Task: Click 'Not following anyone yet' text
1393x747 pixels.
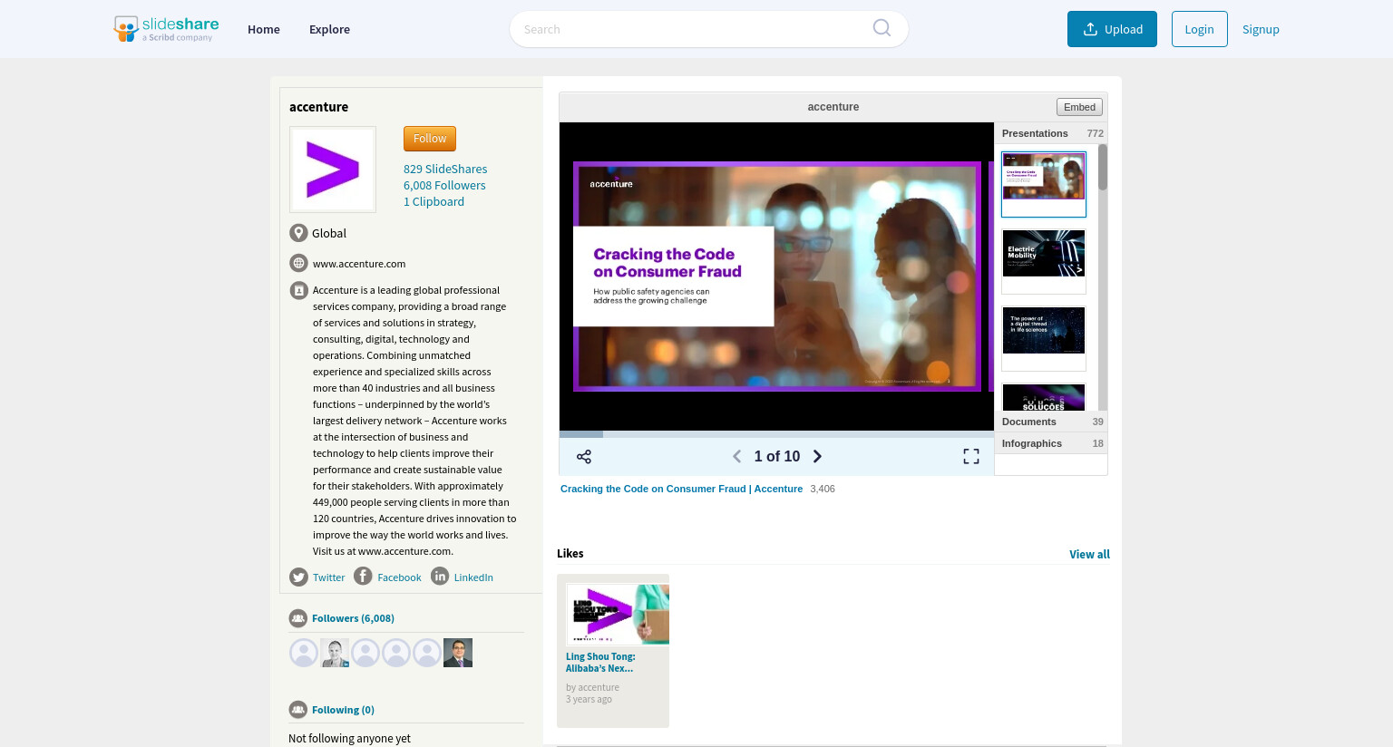Action: pos(349,738)
